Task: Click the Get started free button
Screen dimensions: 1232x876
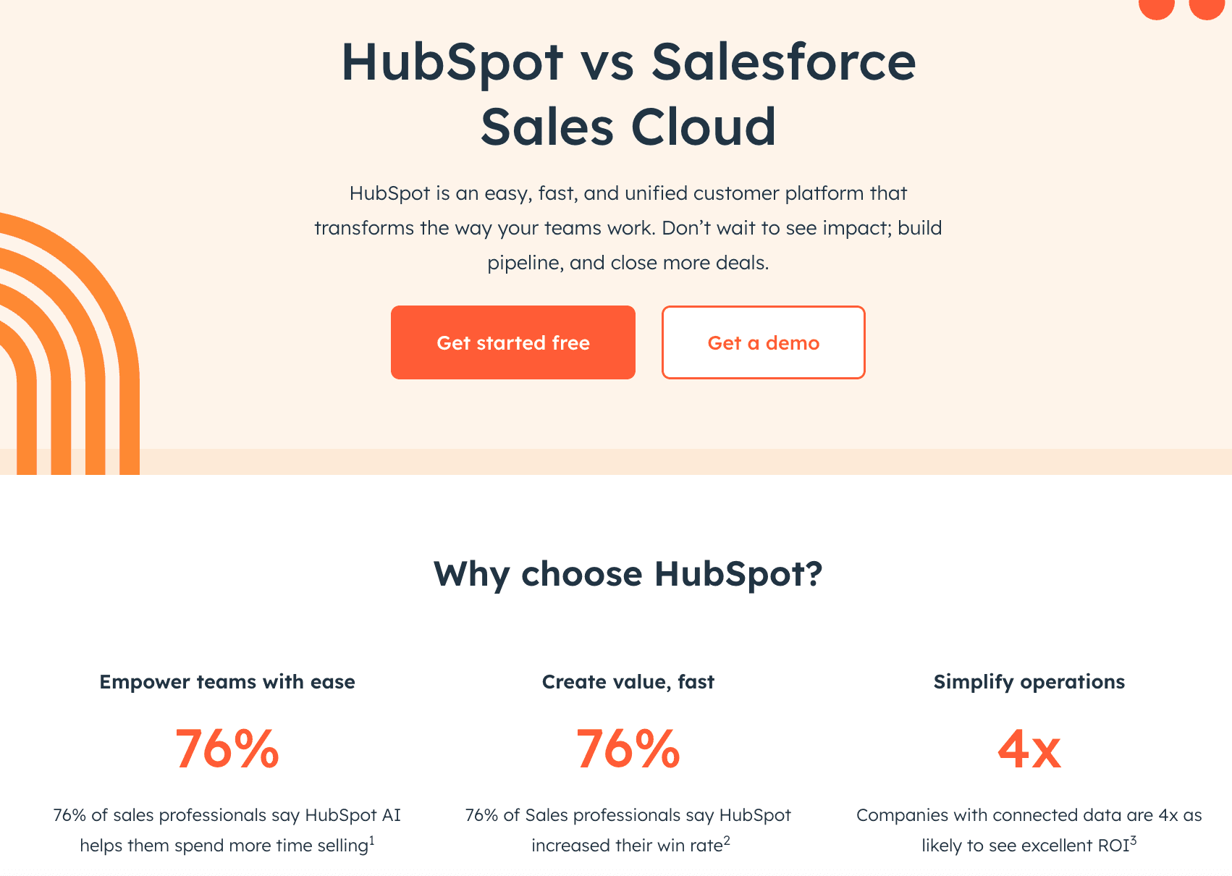Action: point(512,342)
